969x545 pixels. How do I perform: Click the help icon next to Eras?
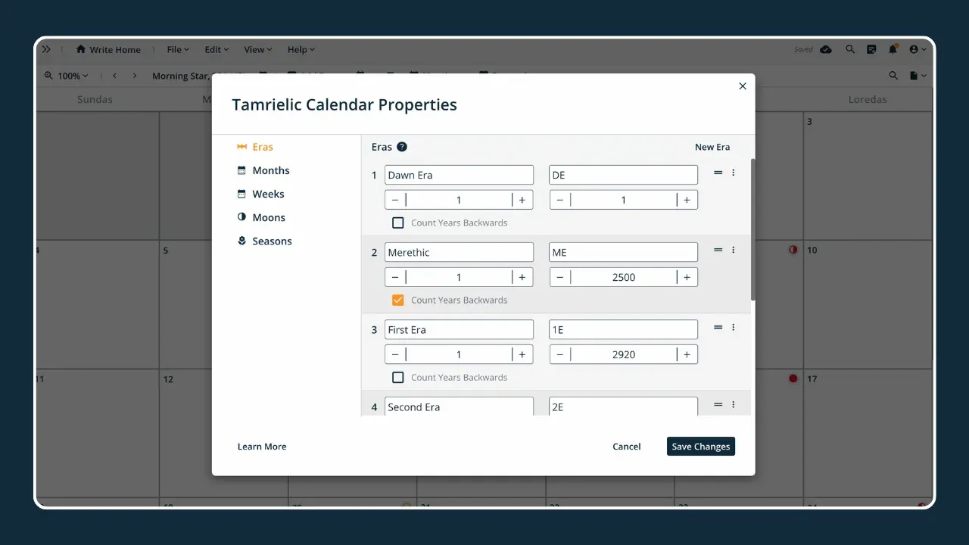point(402,147)
